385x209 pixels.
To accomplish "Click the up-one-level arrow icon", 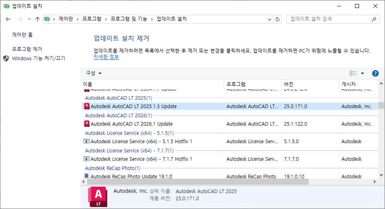I will click(38, 19).
